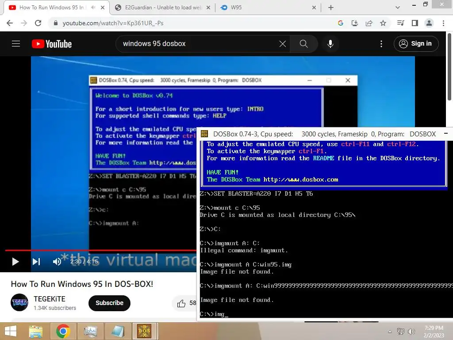Viewport: 453px width, 340px height.
Task: Open a new Chrome tab
Action: [x=331, y=8]
